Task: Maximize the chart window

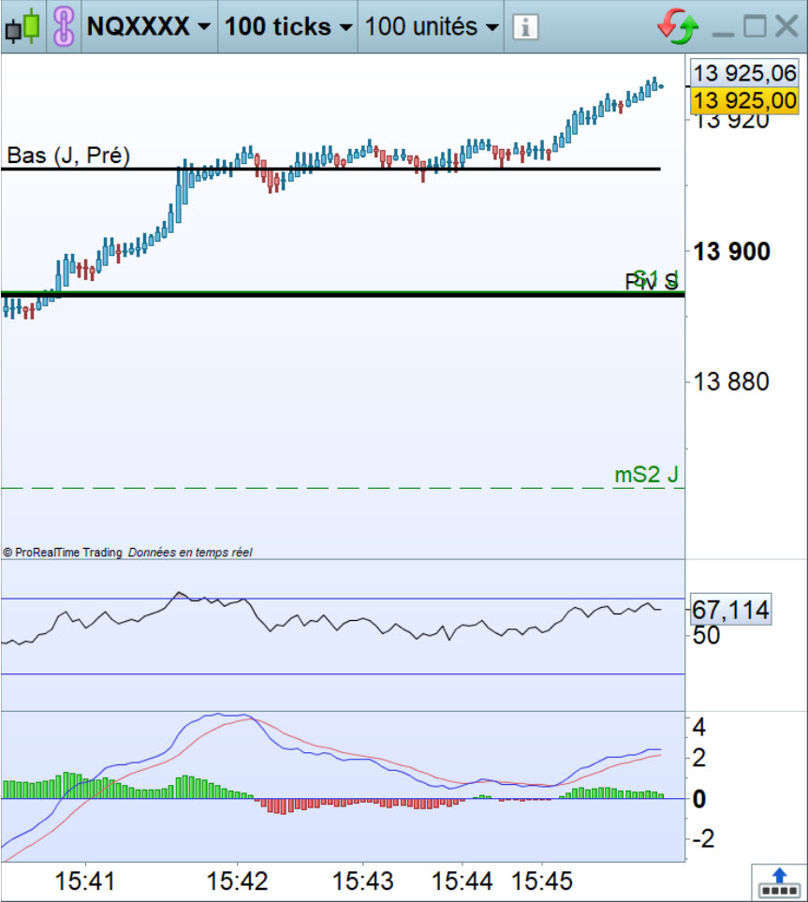Action: tap(755, 26)
